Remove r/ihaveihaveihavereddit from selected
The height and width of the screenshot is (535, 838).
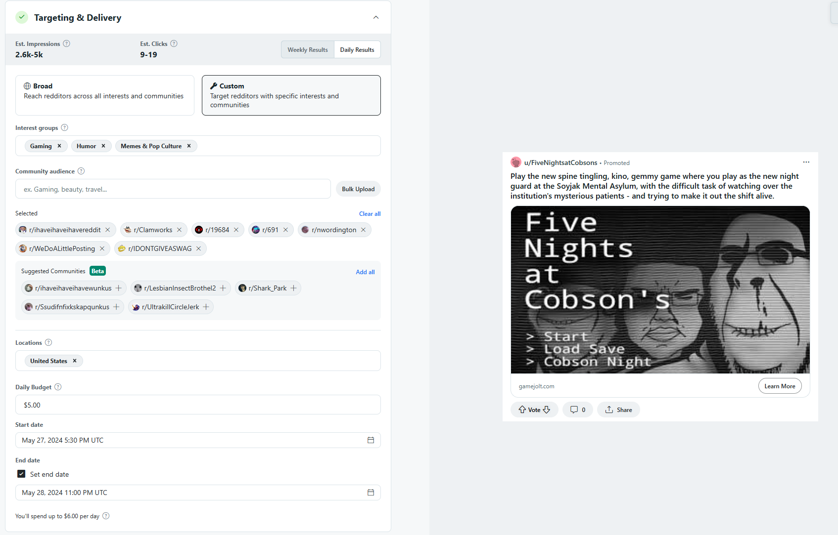[x=108, y=230]
